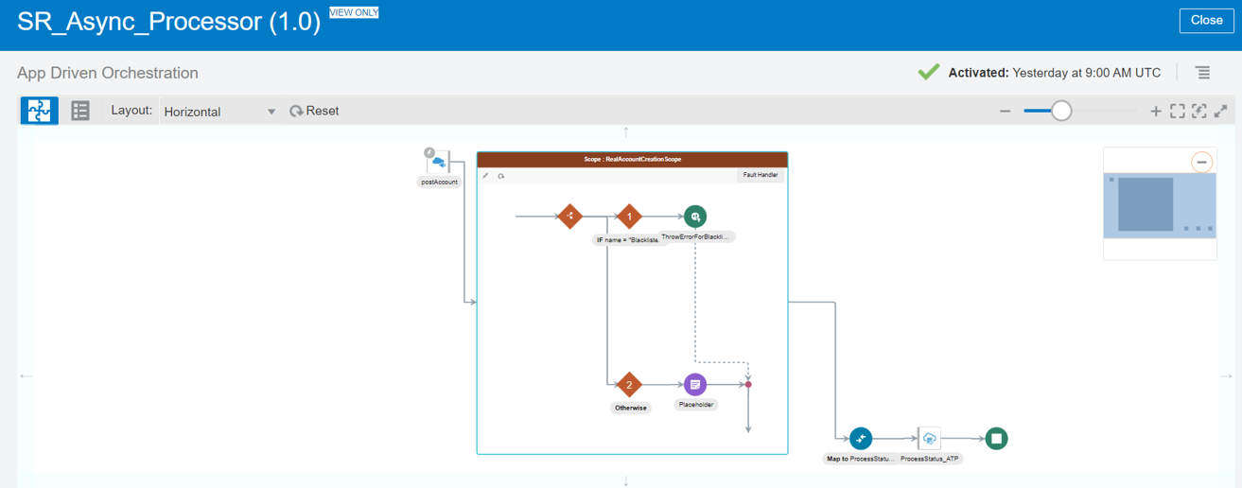
Task: Select the ProcessStatus_ATP invoke node
Action: 929,439
